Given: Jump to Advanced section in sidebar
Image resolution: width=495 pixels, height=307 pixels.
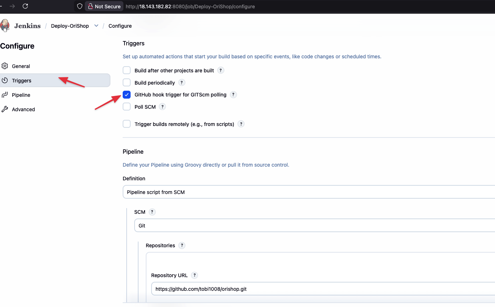Looking at the screenshot, I should point(23,109).
